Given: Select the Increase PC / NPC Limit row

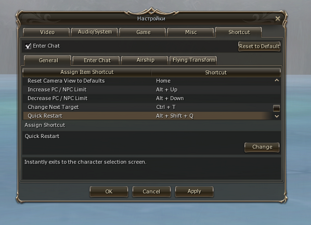Looking at the screenshot, I should pos(148,90).
